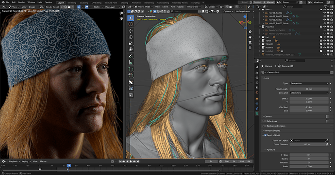Open the RetopoFlow menu button
The image size is (335, 175).
[x=194, y=7]
